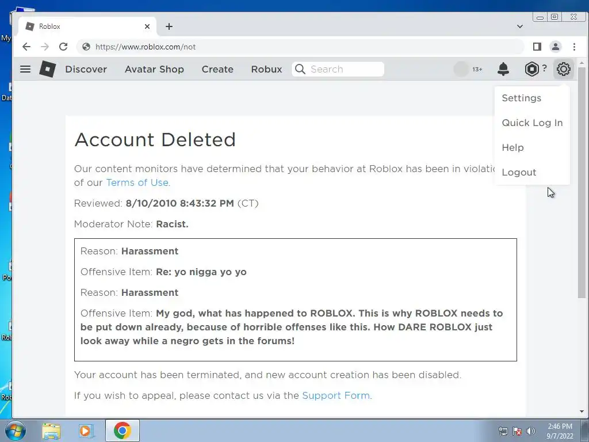Open a new browser tab
589x442 pixels.
click(x=169, y=26)
